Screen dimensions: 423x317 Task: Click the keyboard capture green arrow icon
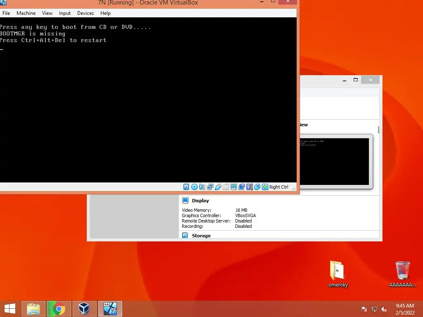[x=265, y=187]
